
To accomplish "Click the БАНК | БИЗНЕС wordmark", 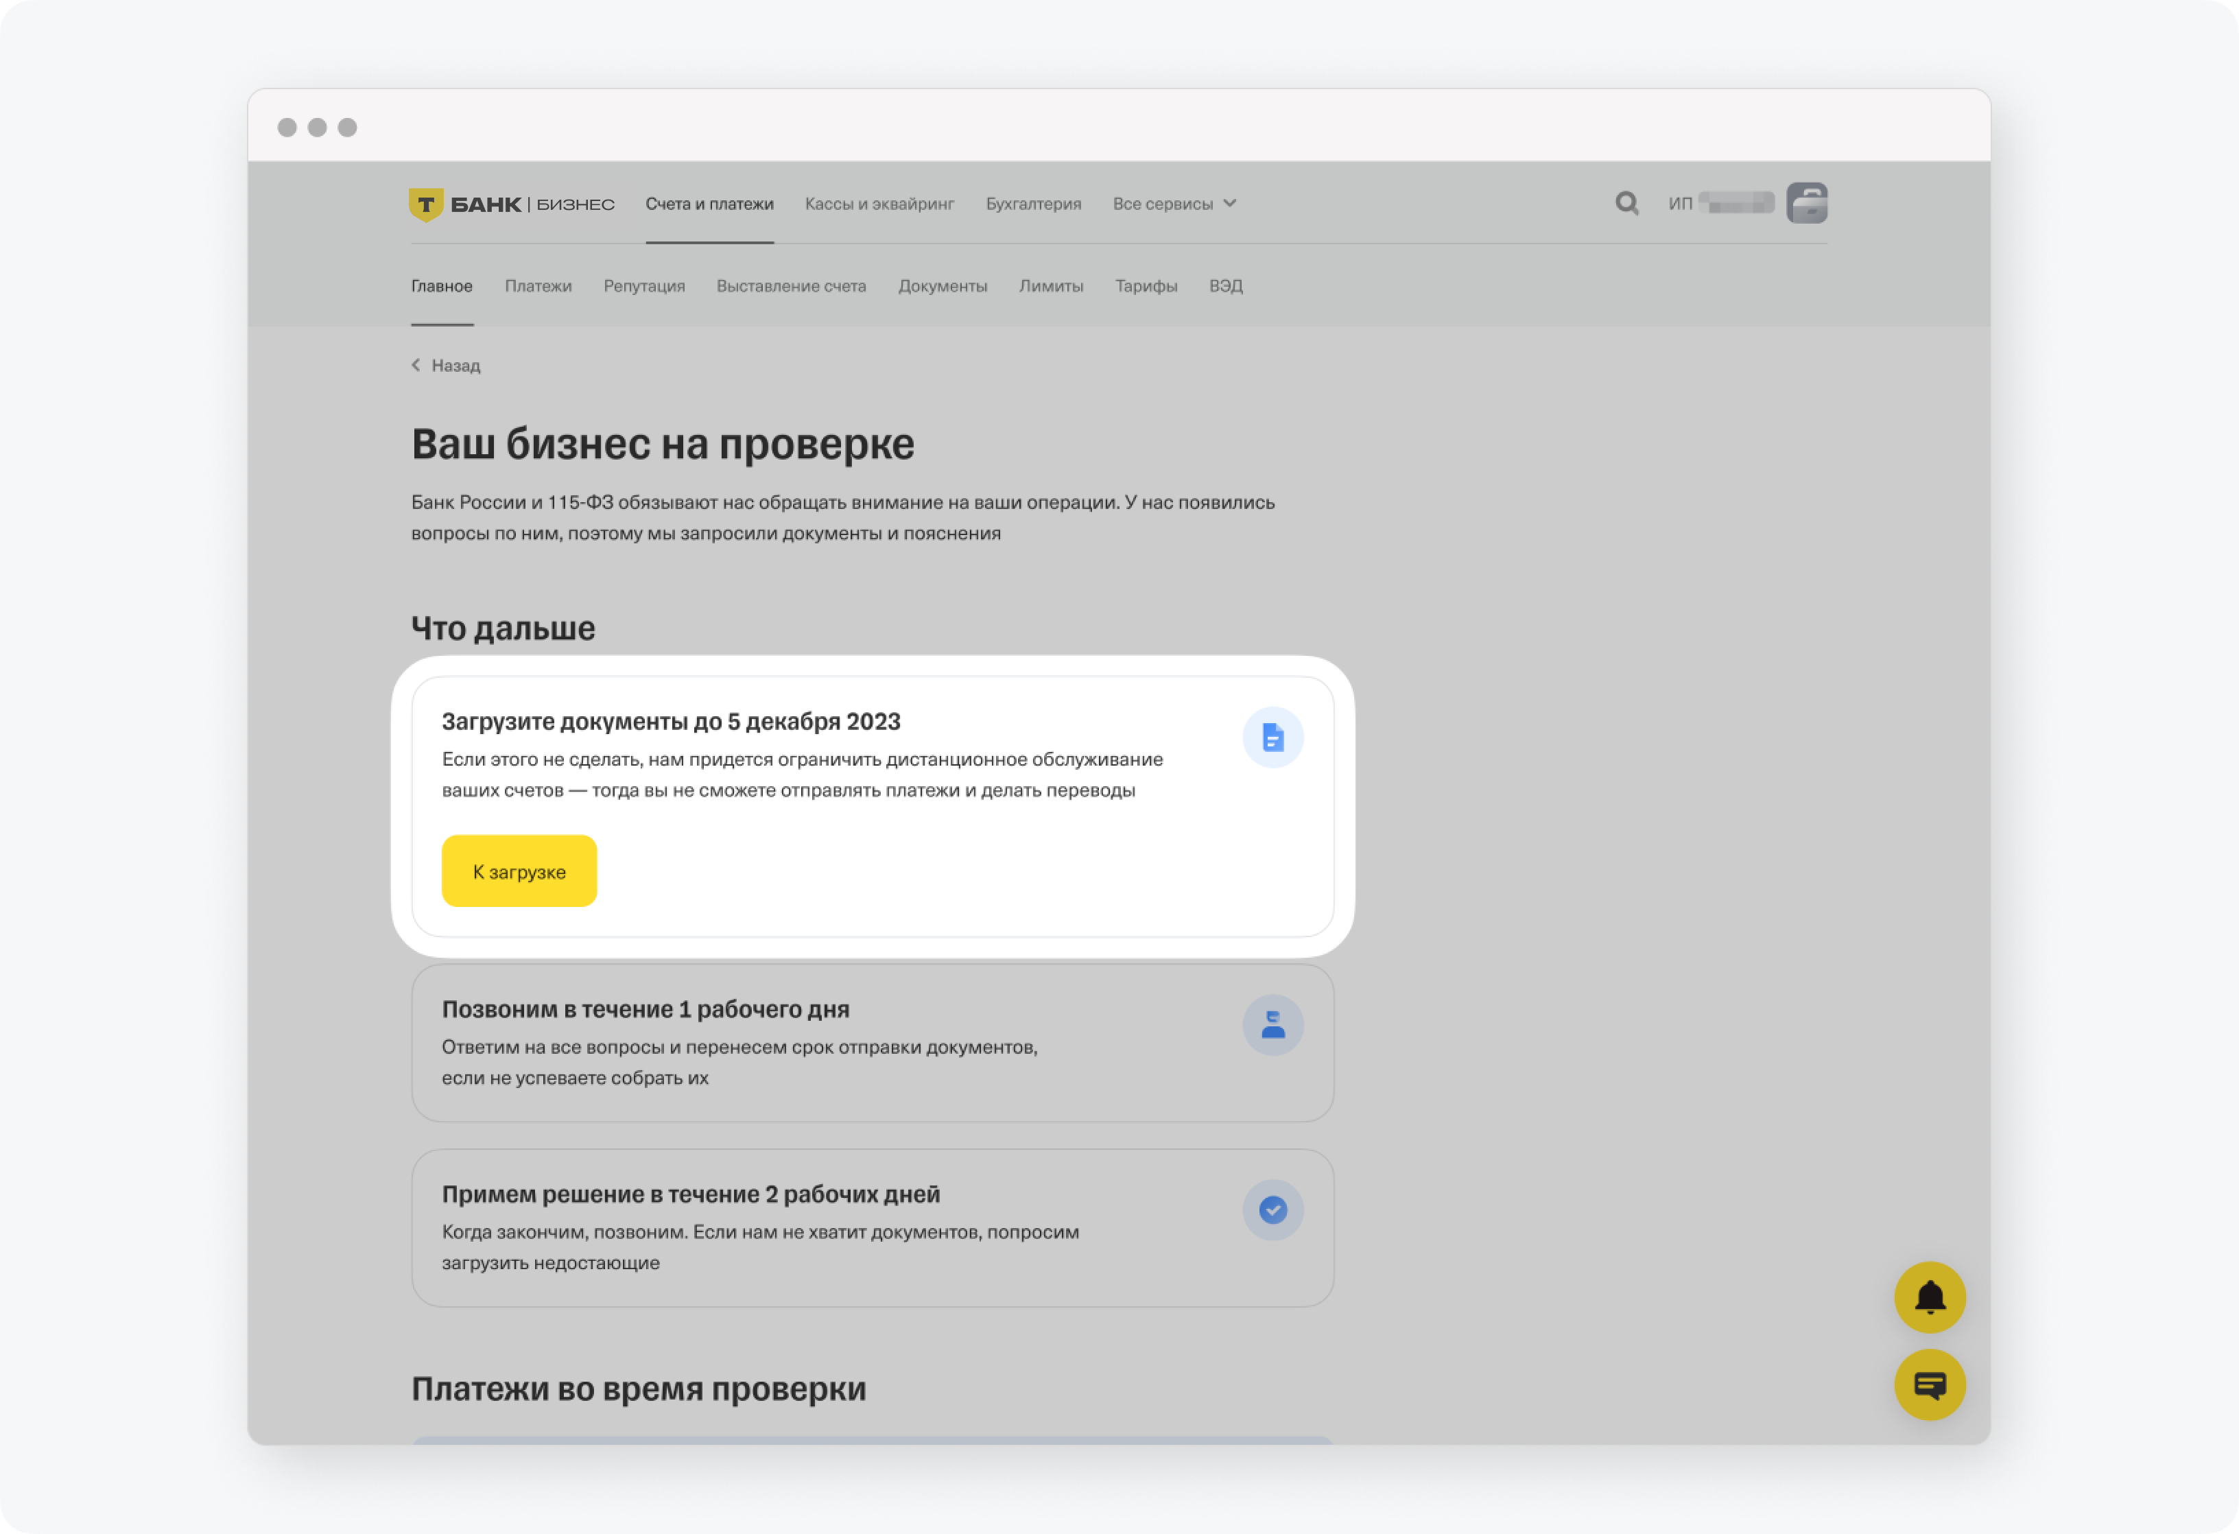I will (532, 204).
